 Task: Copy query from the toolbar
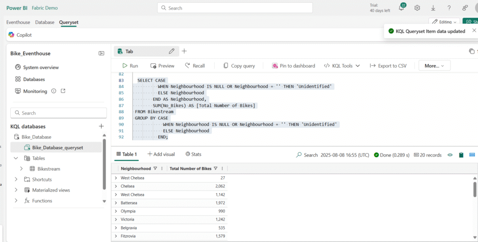[x=239, y=66]
